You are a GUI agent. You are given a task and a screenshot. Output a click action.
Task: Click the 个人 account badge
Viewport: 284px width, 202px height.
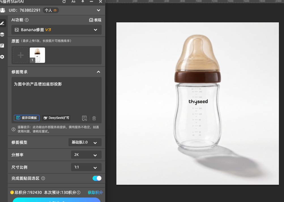(51, 10)
